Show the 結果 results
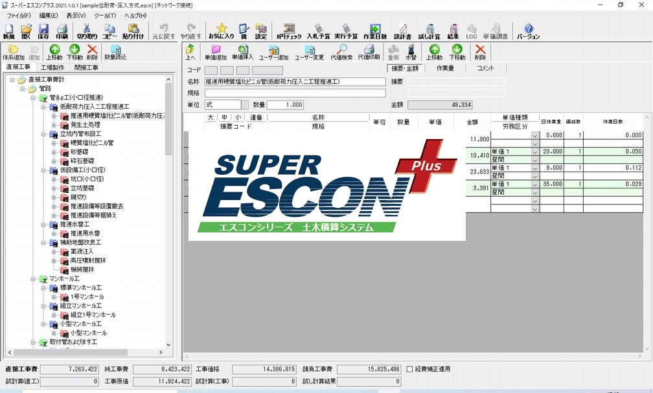The height and width of the screenshot is (393, 653). pos(453,32)
